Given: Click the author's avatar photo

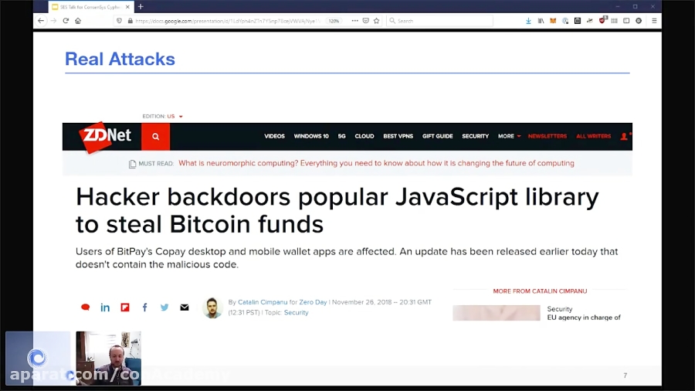Looking at the screenshot, I should click(x=212, y=308).
